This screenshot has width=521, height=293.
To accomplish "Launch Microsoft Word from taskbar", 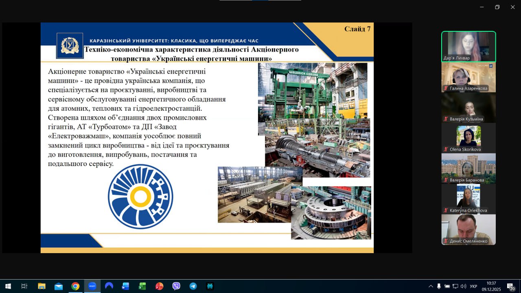I will (125, 286).
